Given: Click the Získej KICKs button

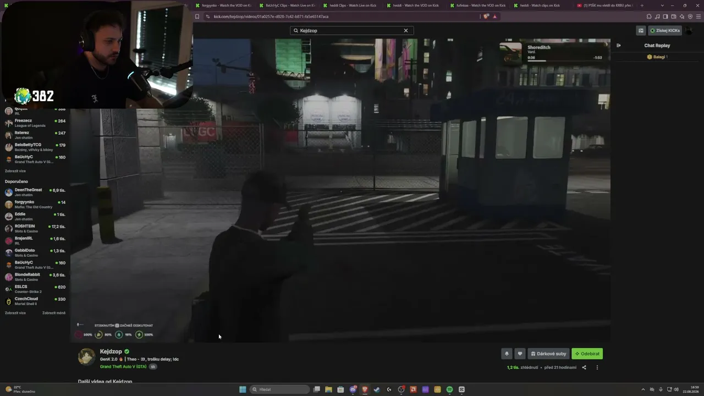Looking at the screenshot, I should coord(665,31).
